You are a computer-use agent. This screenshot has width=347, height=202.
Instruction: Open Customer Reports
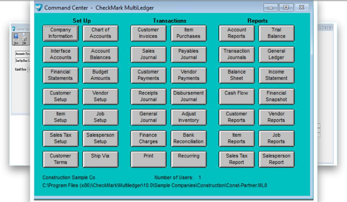pos(237,117)
